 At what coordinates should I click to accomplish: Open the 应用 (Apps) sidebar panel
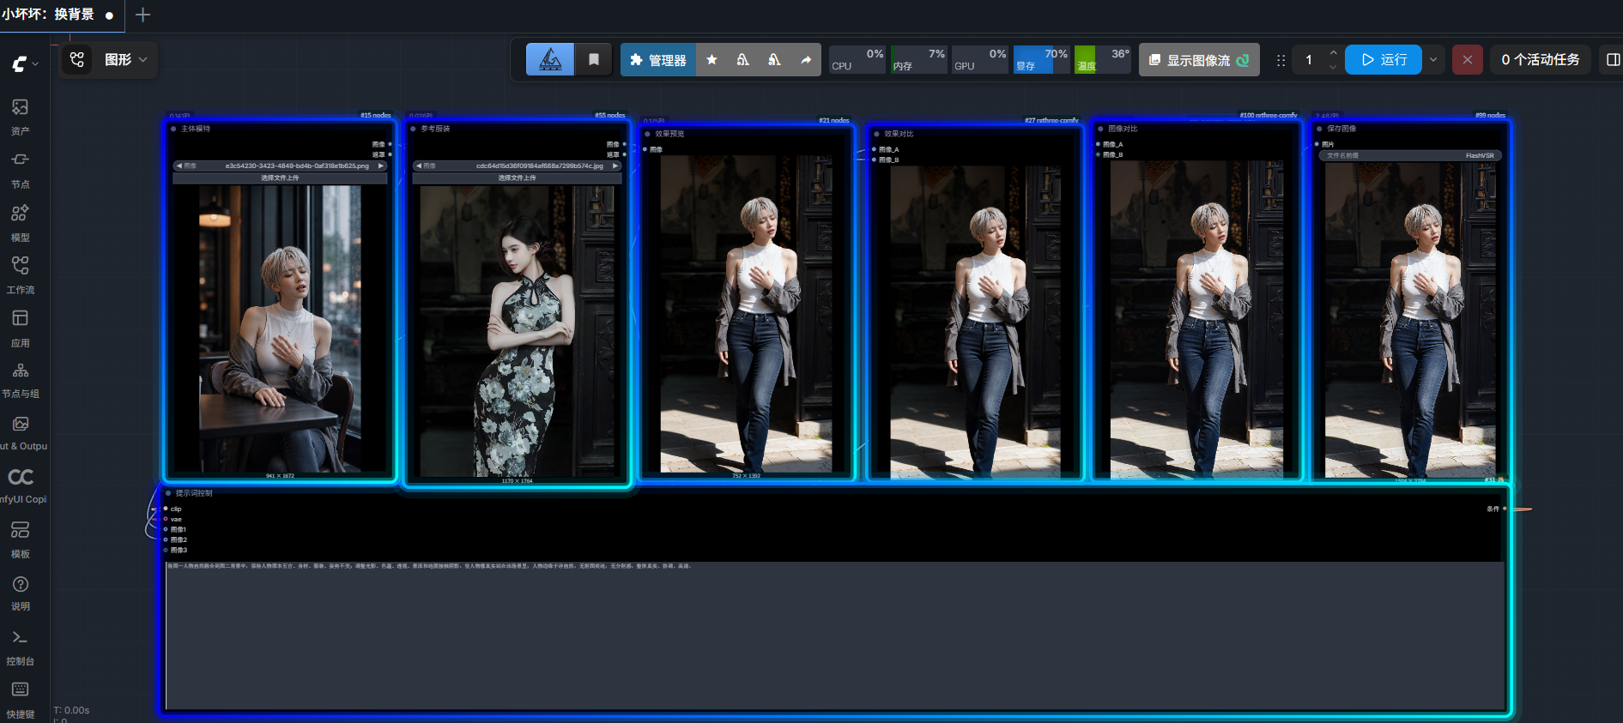(x=21, y=328)
